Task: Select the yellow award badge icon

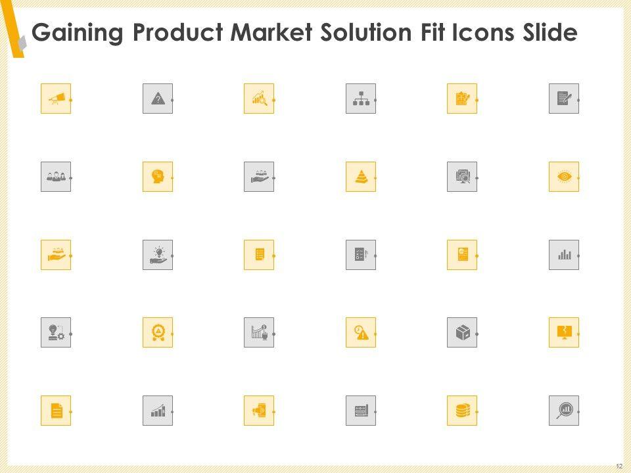Action: (158, 333)
